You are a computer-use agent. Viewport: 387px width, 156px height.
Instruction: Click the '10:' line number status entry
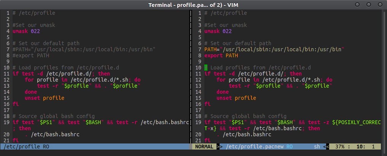[361, 147]
